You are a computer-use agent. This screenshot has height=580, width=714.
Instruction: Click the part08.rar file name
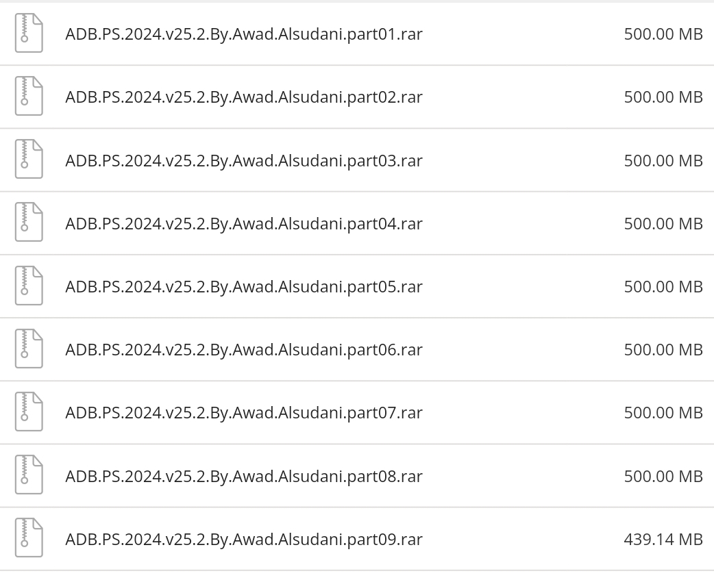243,476
